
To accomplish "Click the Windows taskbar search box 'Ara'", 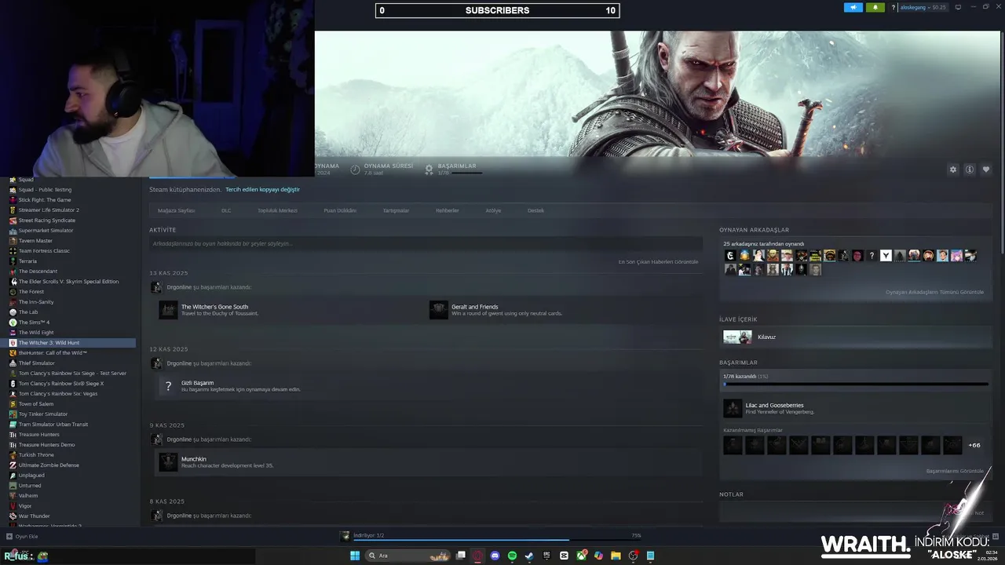I will [408, 556].
